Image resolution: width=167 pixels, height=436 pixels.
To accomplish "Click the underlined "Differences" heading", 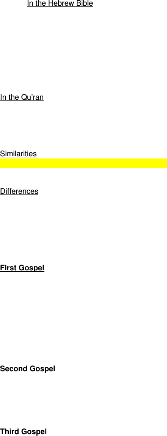I will pyautogui.click(x=19, y=191).
